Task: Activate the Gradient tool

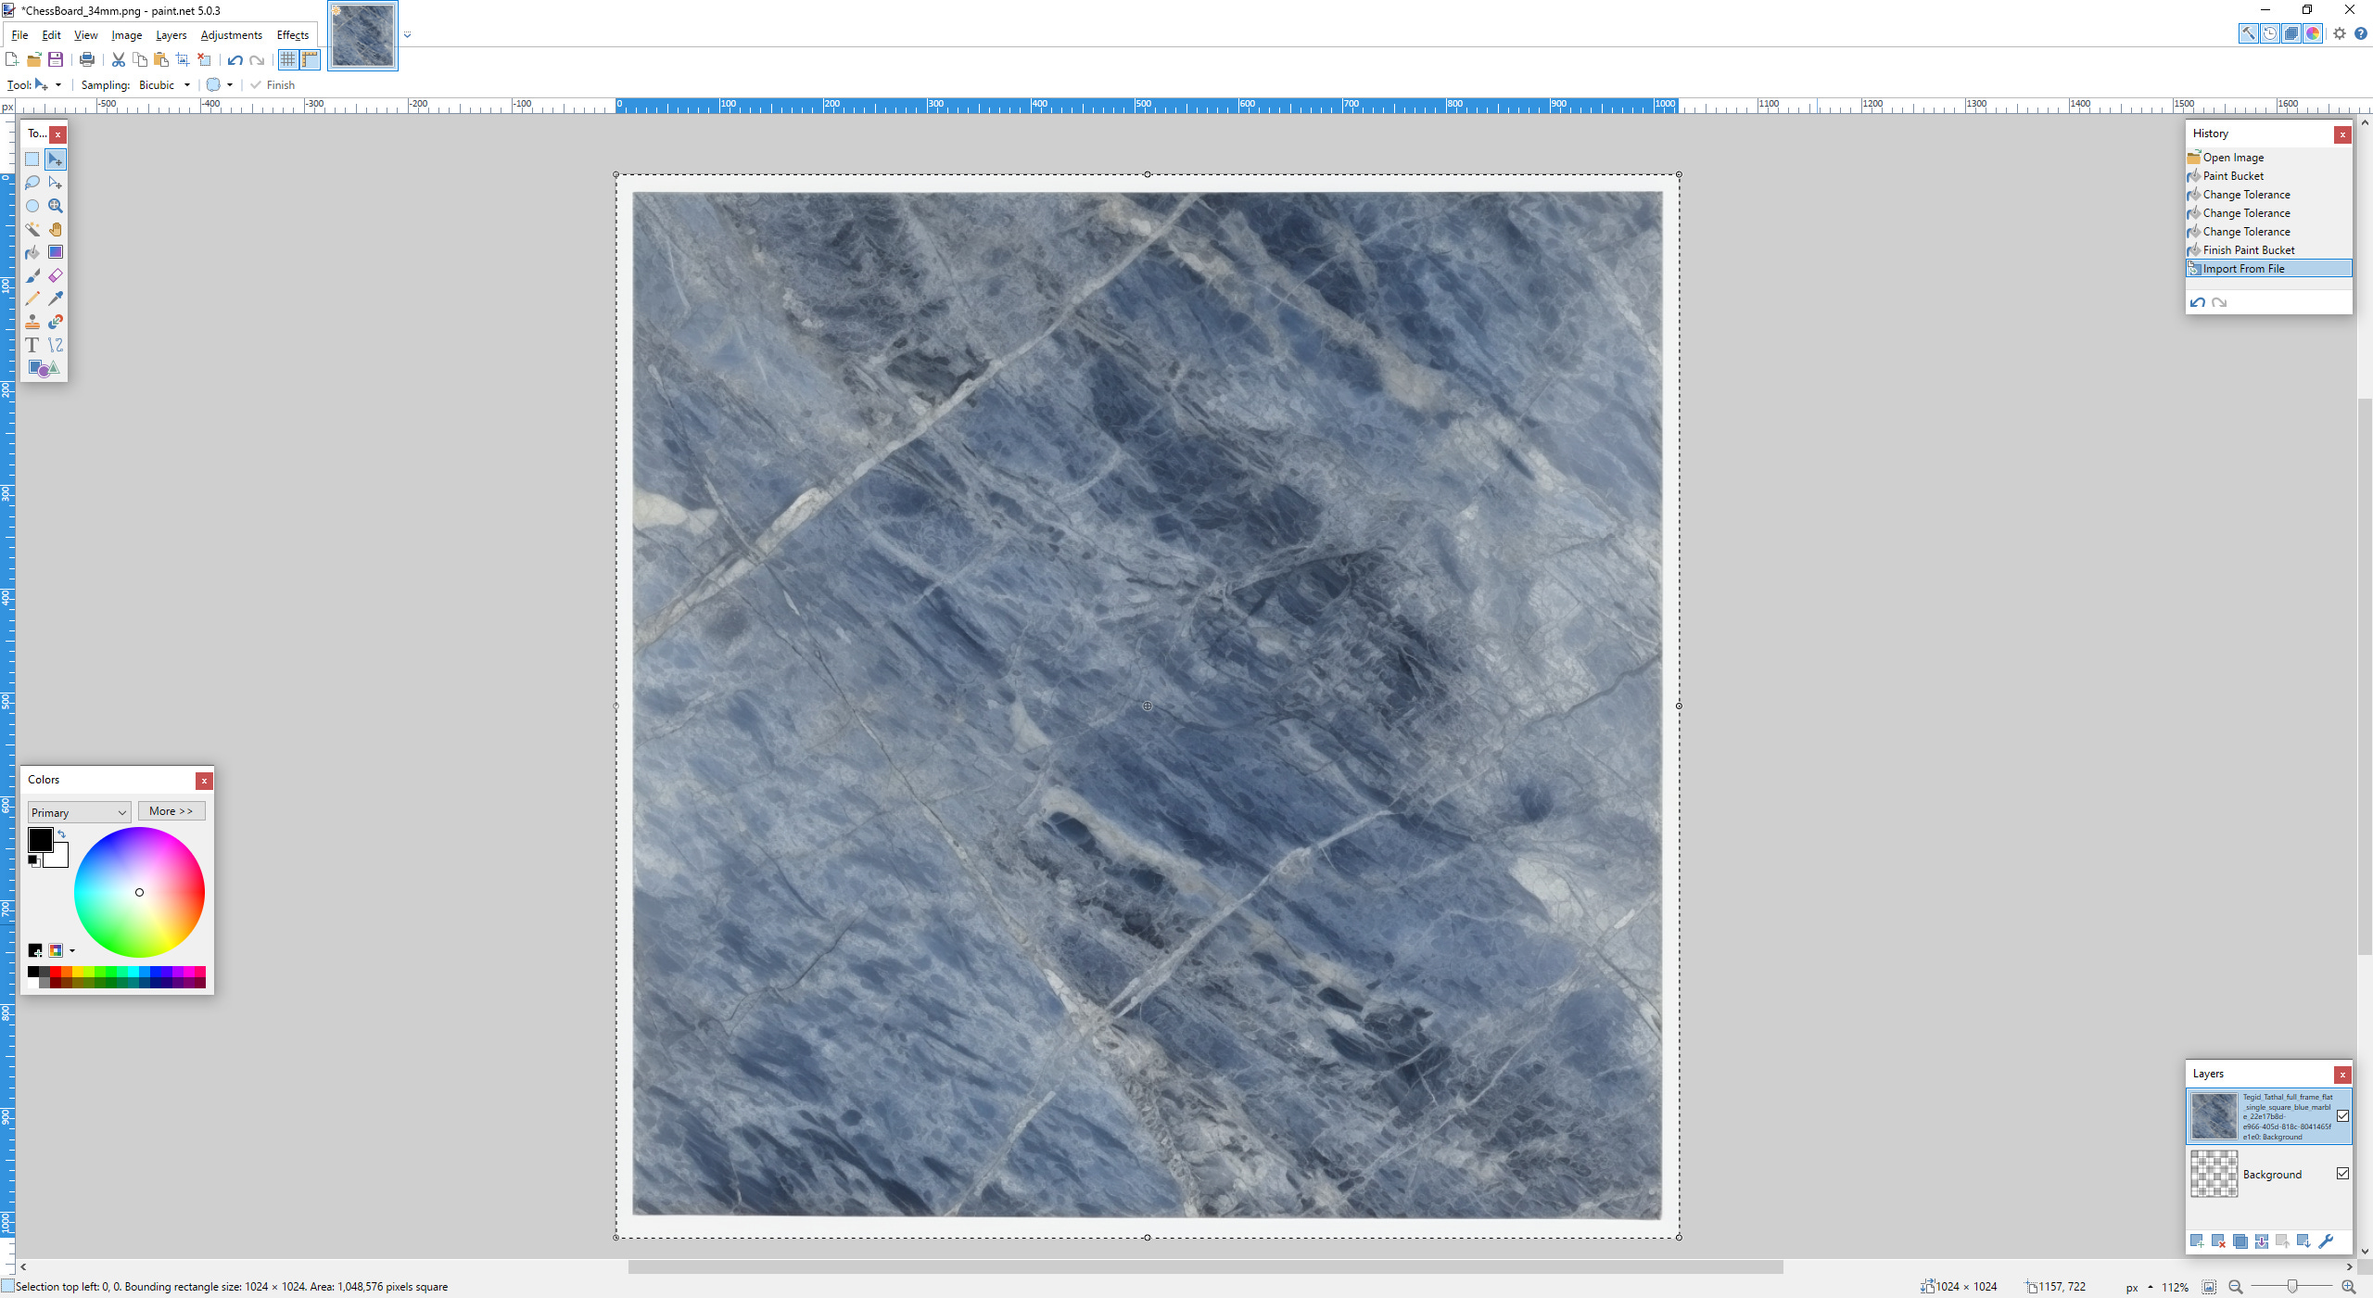Action: click(x=56, y=252)
